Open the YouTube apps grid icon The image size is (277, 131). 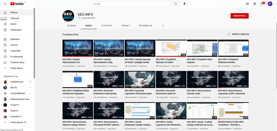point(255,4)
